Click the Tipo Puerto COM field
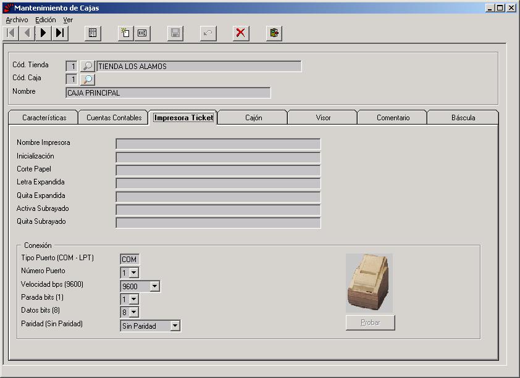Image resolution: width=520 pixels, height=378 pixels. pos(129,259)
